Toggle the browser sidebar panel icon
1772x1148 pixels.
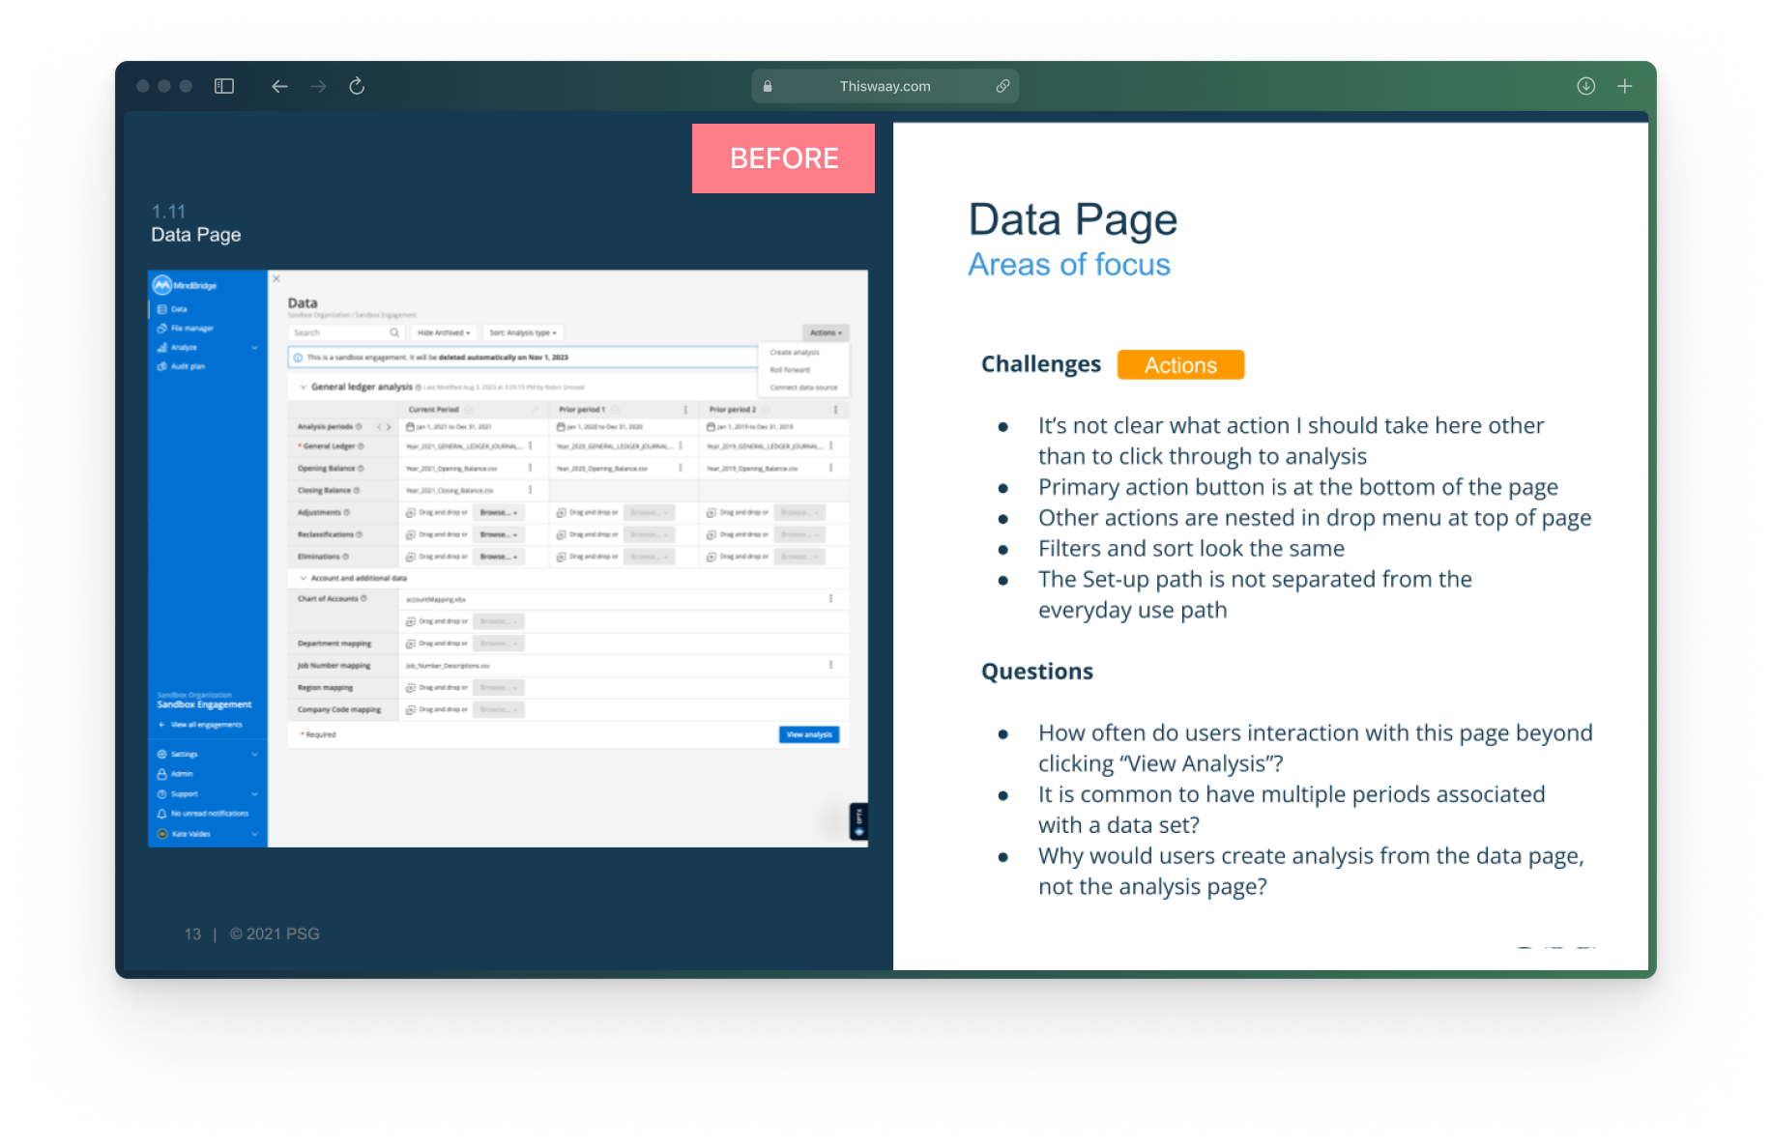coord(224,86)
